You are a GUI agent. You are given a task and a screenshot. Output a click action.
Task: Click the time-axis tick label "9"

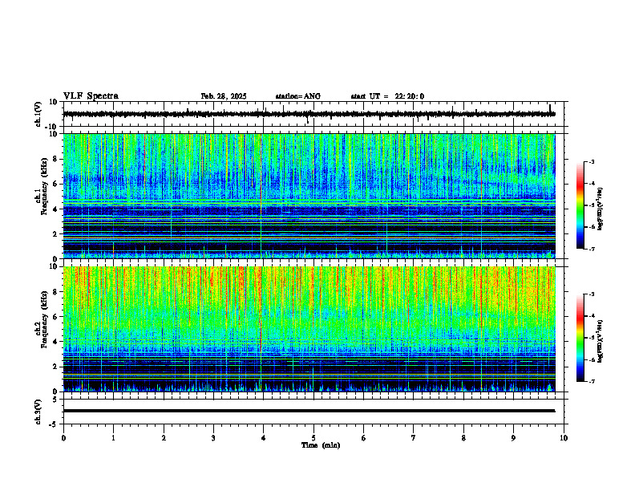pos(513,438)
